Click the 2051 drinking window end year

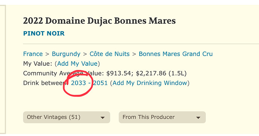click(x=100, y=83)
